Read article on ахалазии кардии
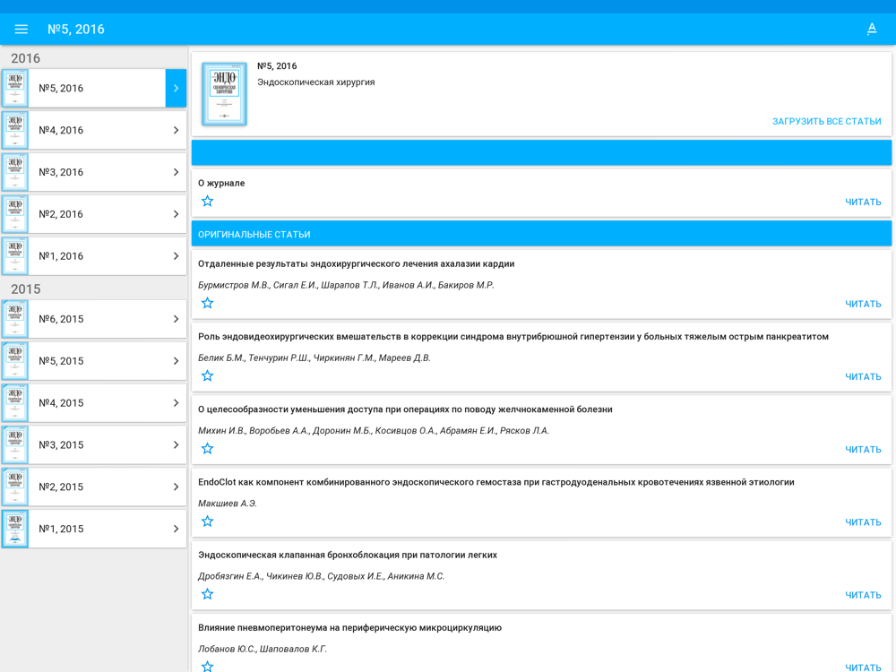The image size is (896, 672). coord(863,304)
